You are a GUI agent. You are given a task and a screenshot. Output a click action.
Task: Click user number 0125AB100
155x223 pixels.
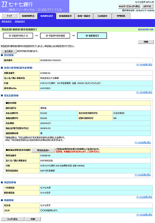[x=45, y=73]
